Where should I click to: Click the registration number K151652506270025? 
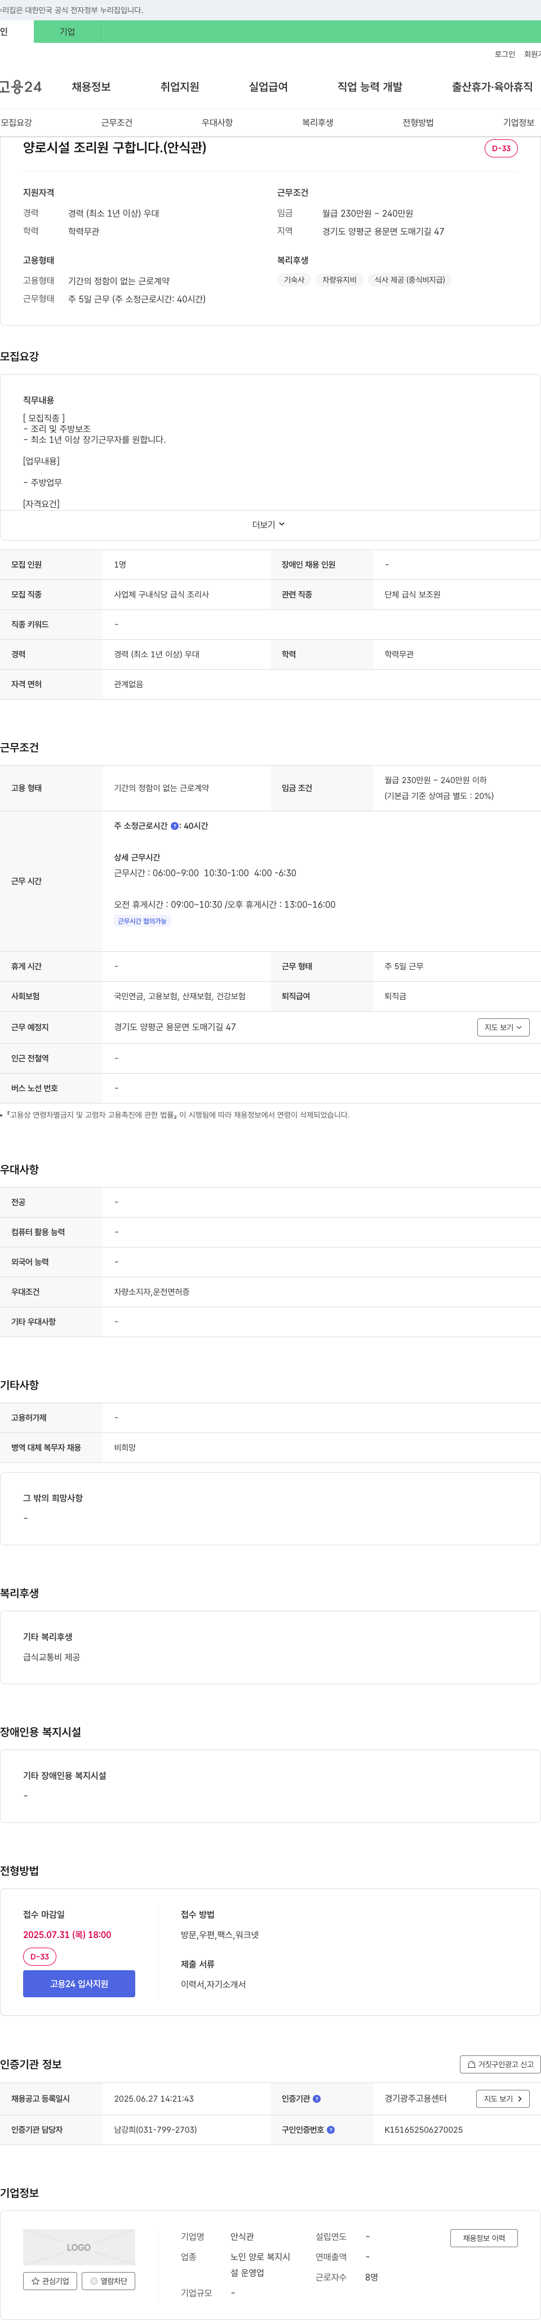point(424,2130)
